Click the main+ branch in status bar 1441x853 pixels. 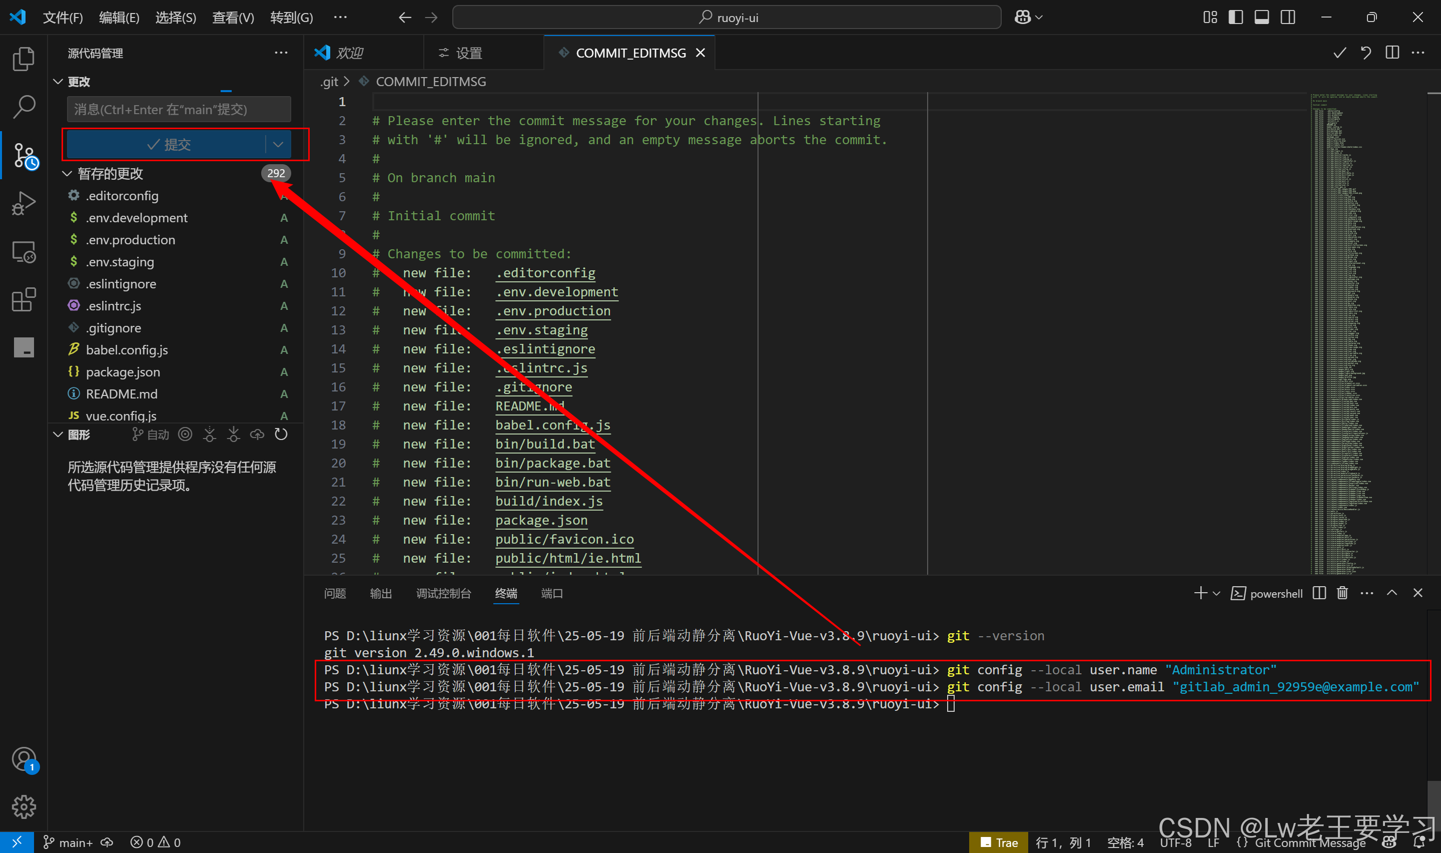69,842
